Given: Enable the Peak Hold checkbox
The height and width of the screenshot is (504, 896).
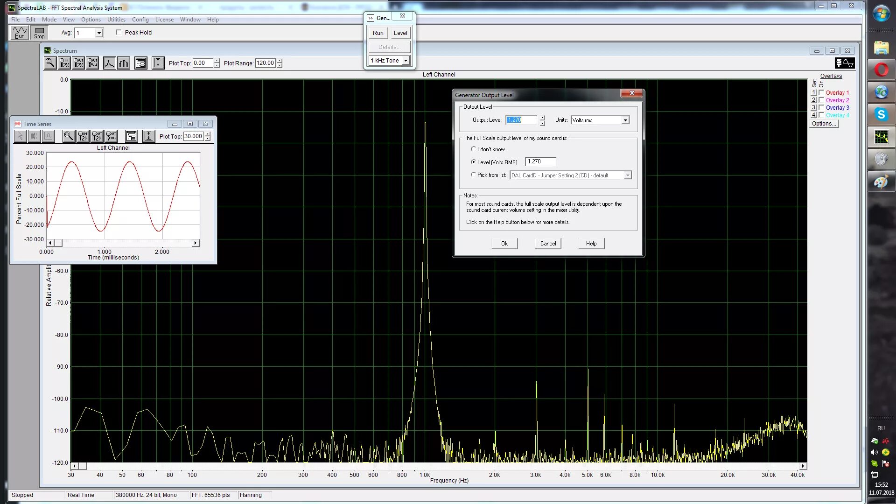Looking at the screenshot, I should (119, 33).
